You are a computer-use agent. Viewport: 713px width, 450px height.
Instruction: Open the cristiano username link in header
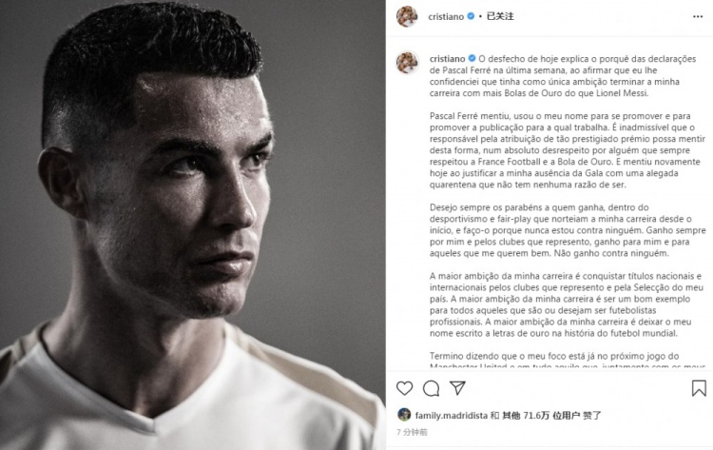pyautogui.click(x=446, y=16)
